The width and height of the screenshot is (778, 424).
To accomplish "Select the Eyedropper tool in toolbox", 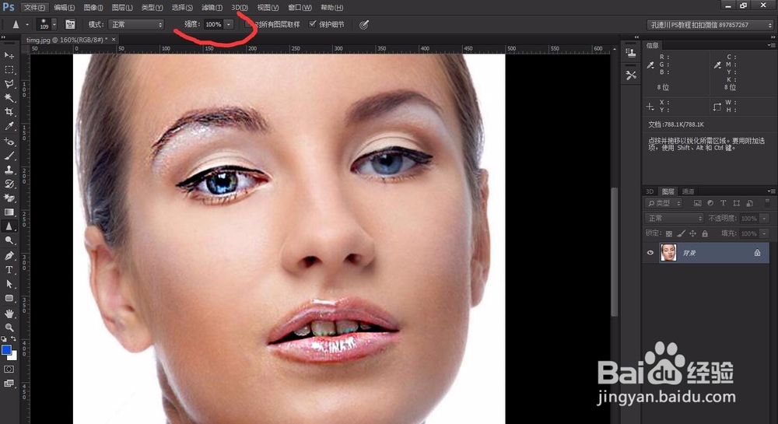I will tap(9, 127).
